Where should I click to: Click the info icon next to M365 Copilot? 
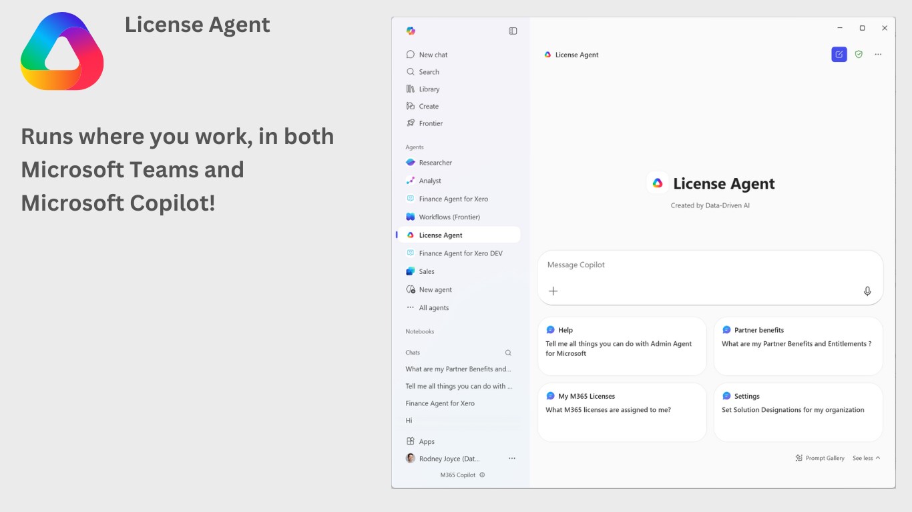point(482,475)
